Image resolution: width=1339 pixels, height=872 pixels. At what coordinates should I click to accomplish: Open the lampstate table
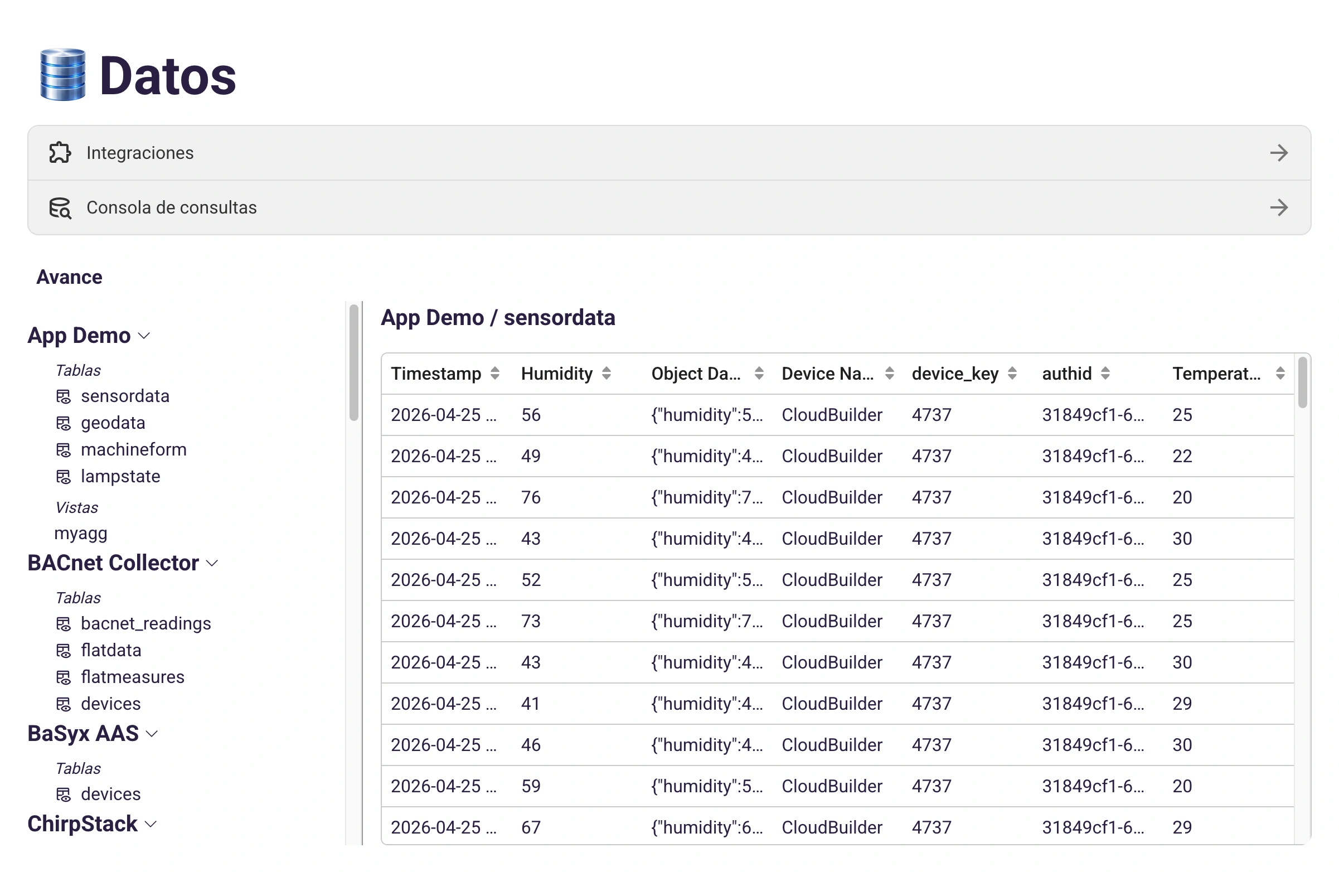click(120, 477)
